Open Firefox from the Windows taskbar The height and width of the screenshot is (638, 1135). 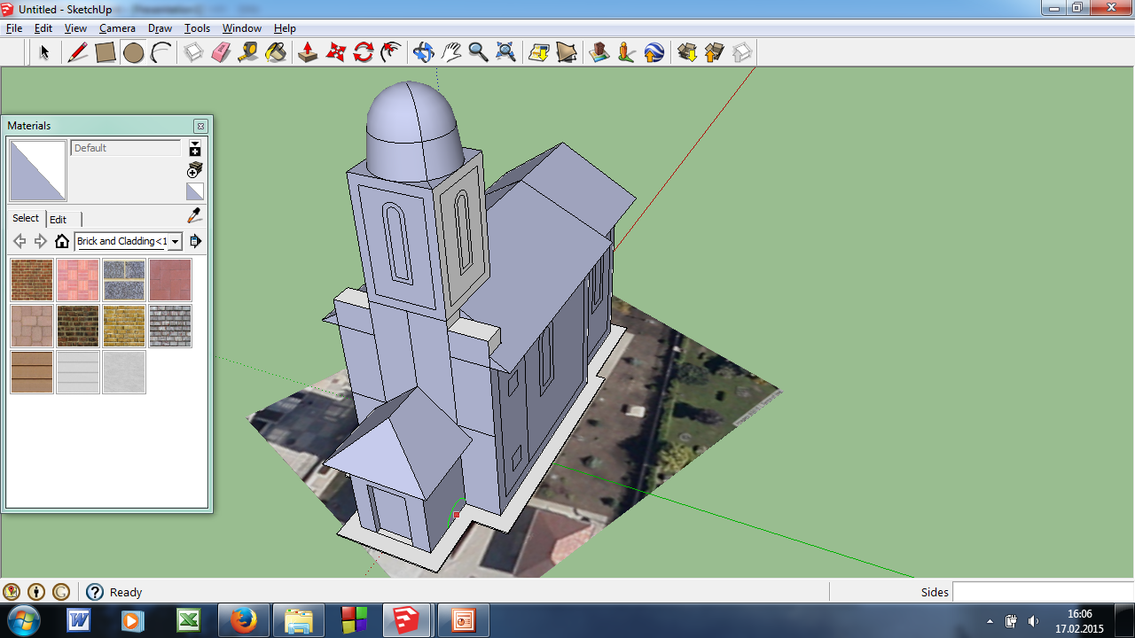[242, 620]
